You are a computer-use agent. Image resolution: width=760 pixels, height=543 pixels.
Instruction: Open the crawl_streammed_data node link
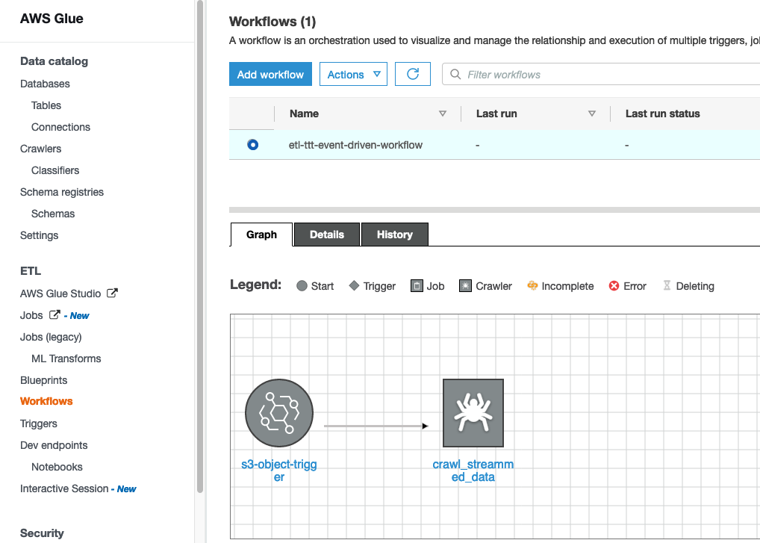(x=473, y=471)
